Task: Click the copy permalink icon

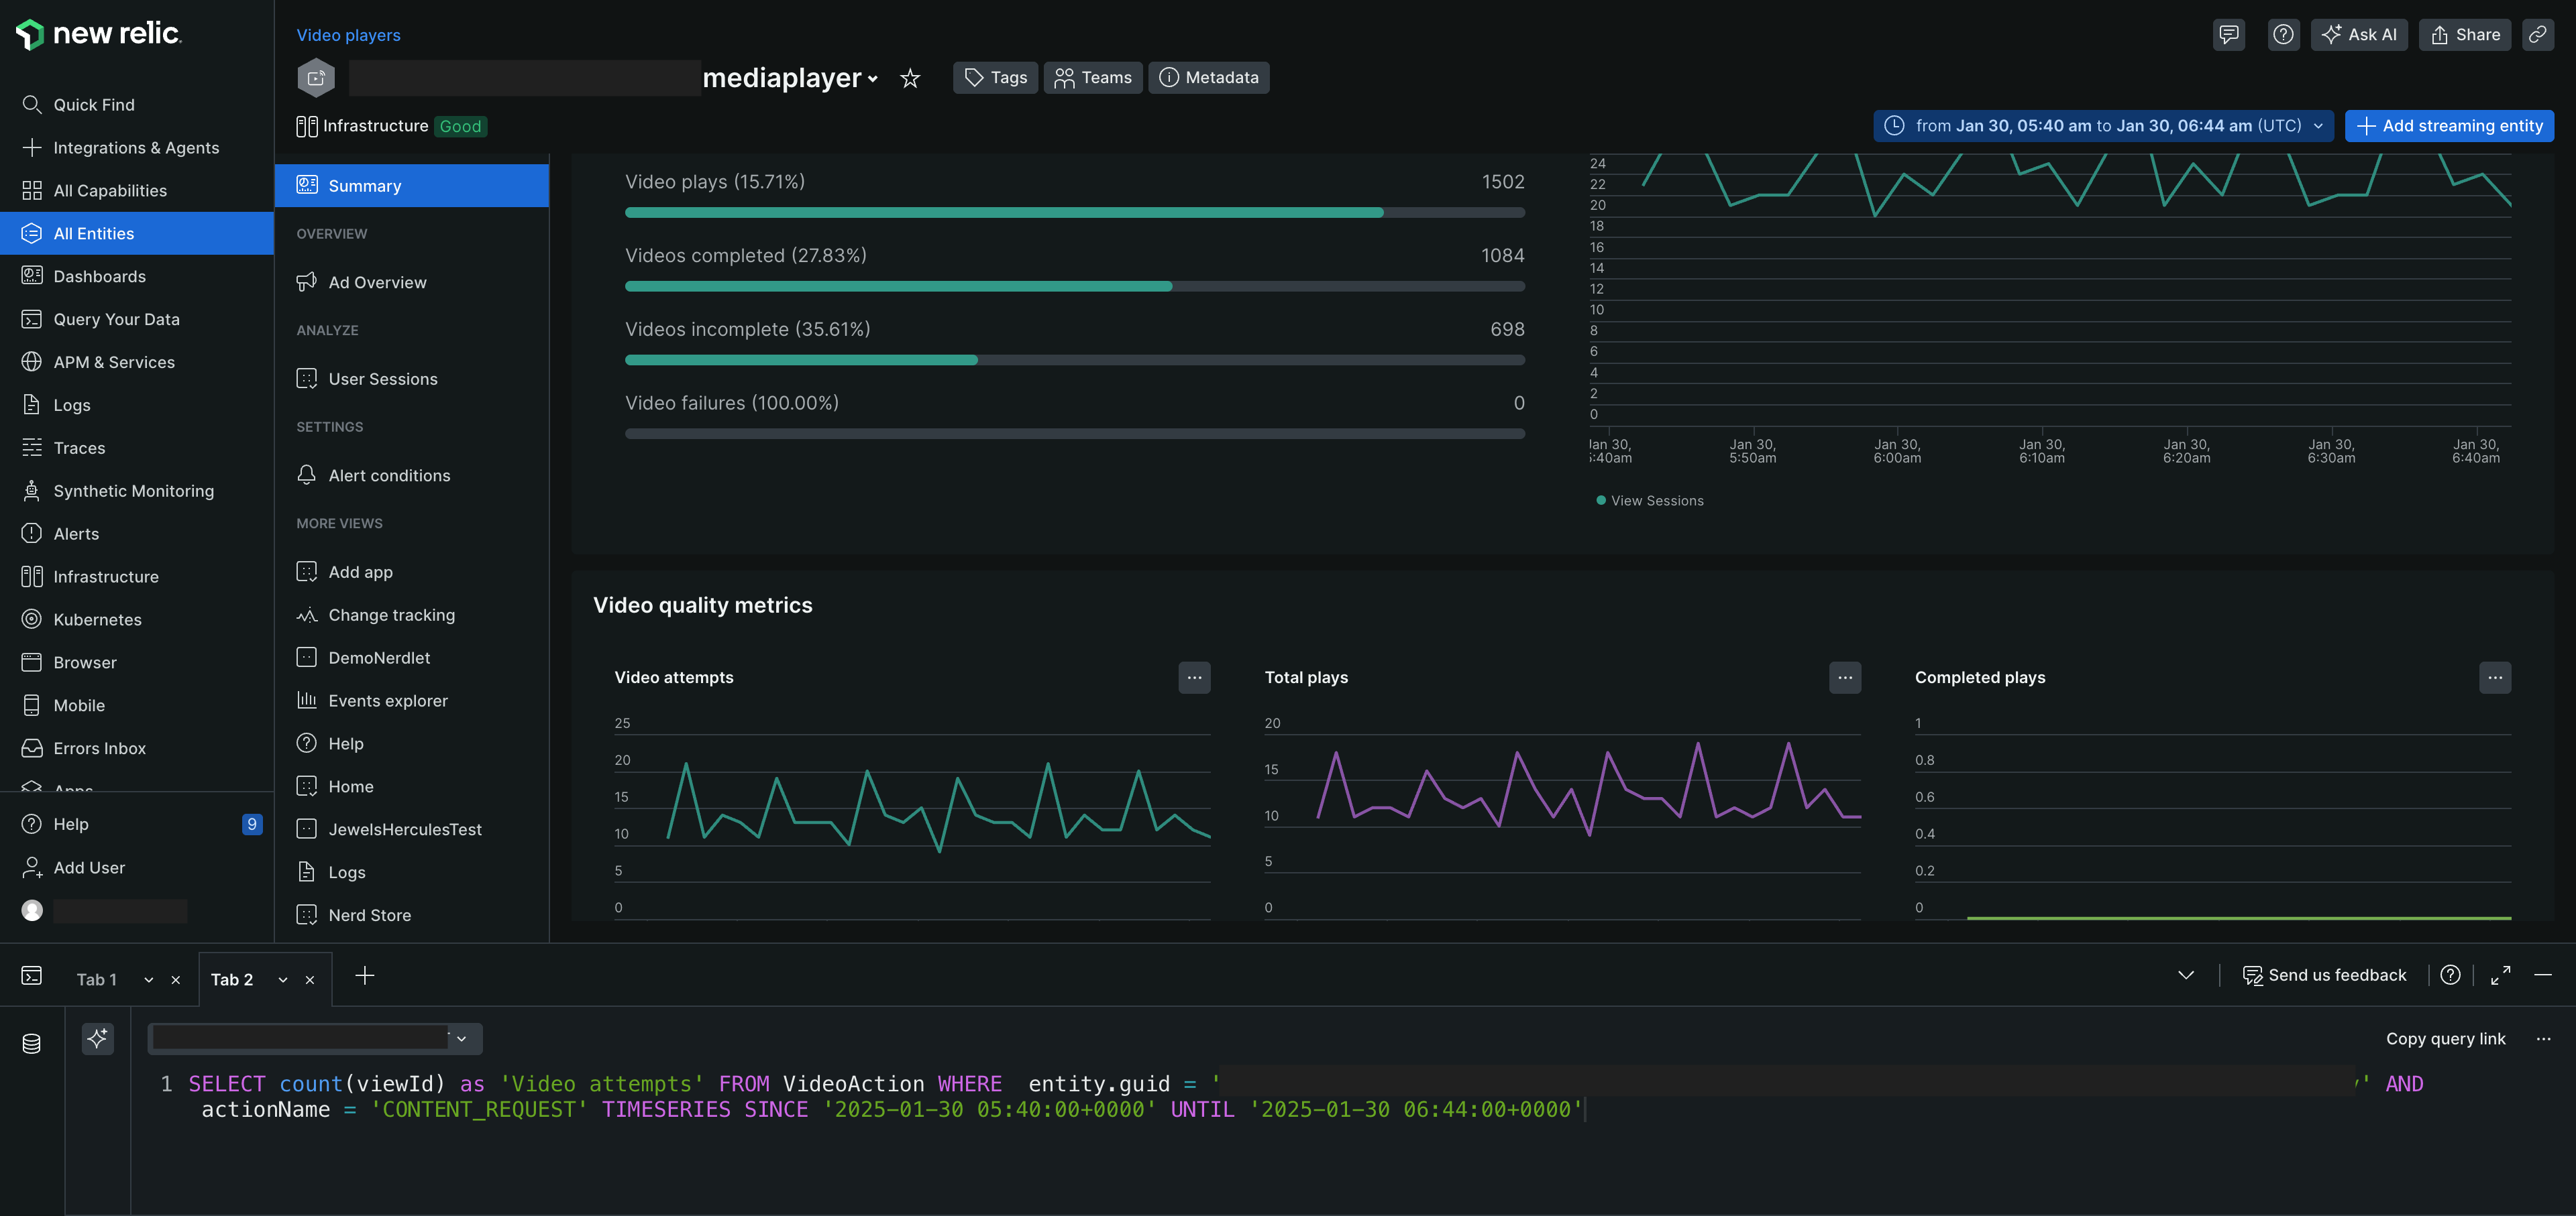Action: click(2537, 35)
